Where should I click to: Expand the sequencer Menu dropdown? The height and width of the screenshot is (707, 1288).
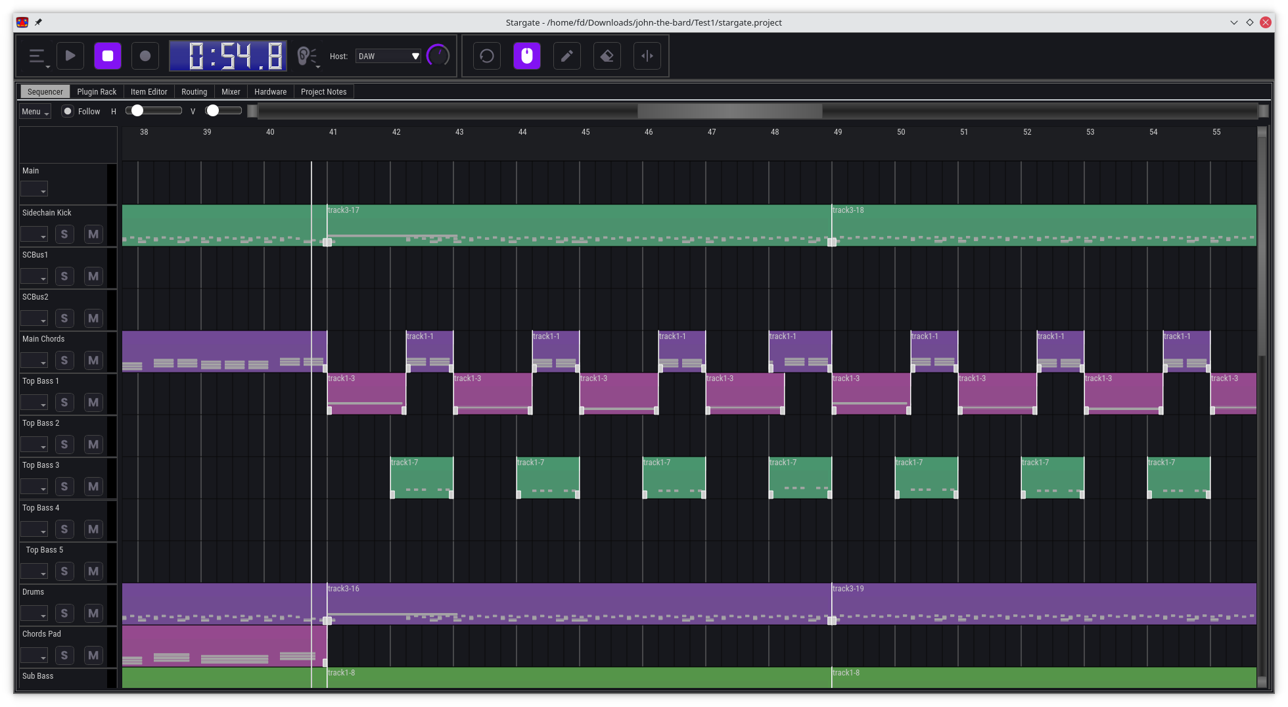pyautogui.click(x=35, y=112)
